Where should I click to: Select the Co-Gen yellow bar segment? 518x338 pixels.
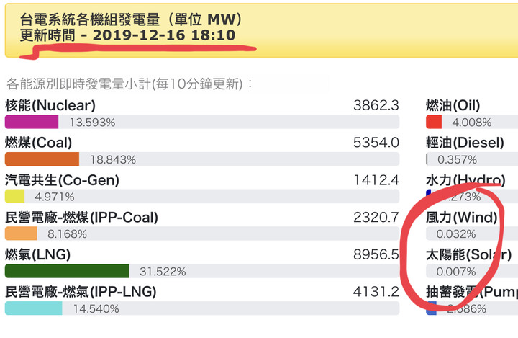14,196
